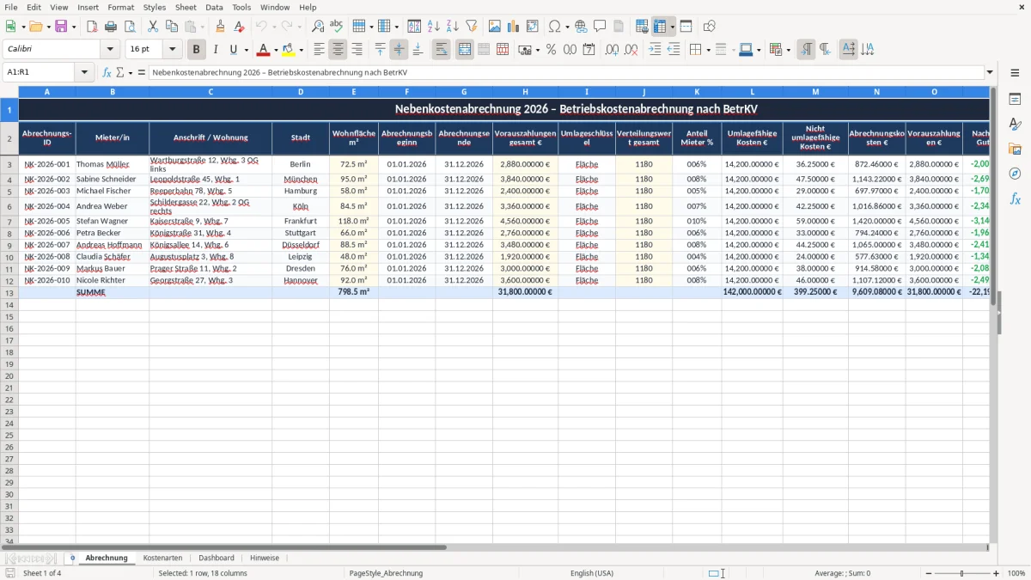The height and width of the screenshot is (580, 1031).
Task: Switch to the Dashboard sheet tab
Action: (217, 558)
